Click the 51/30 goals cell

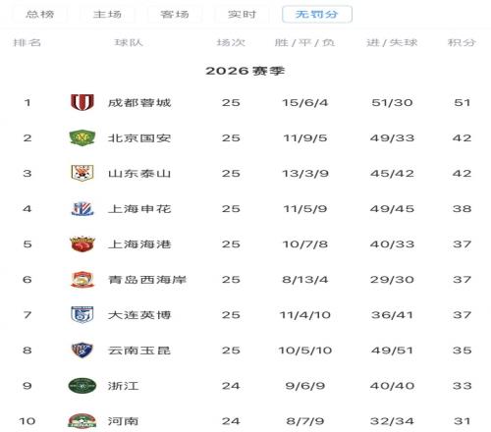392,102
